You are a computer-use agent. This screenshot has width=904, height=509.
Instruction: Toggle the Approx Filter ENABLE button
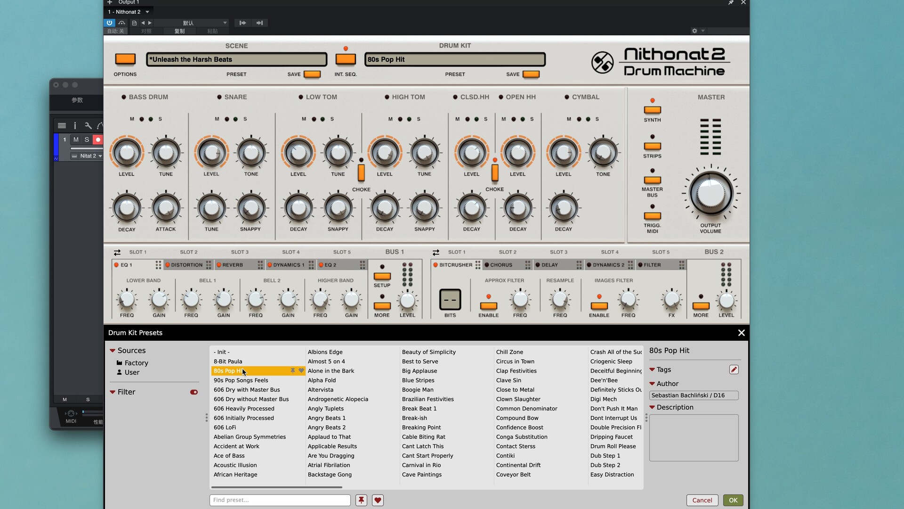[489, 306]
